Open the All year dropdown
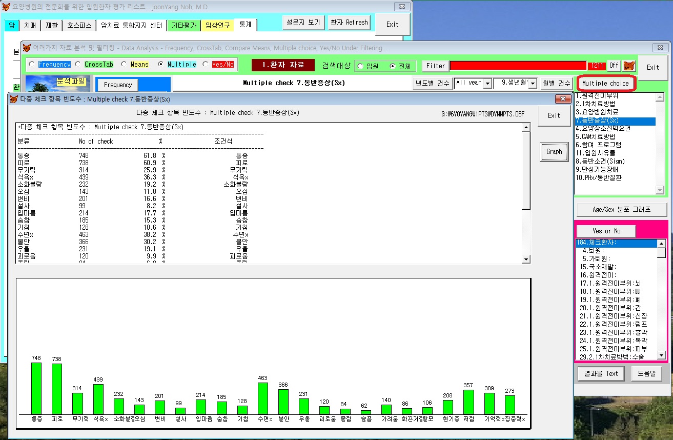 487,83
